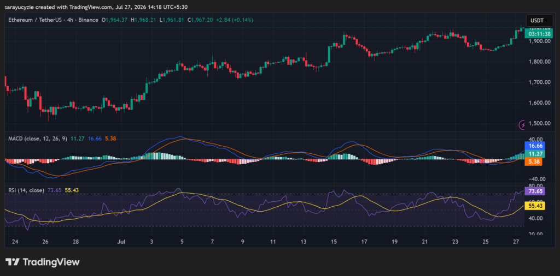Image resolution: width=560 pixels, height=276 pixels.
Task: Select the Ethereum / TetherUS symbol title
Action: [x=34, y=20]
